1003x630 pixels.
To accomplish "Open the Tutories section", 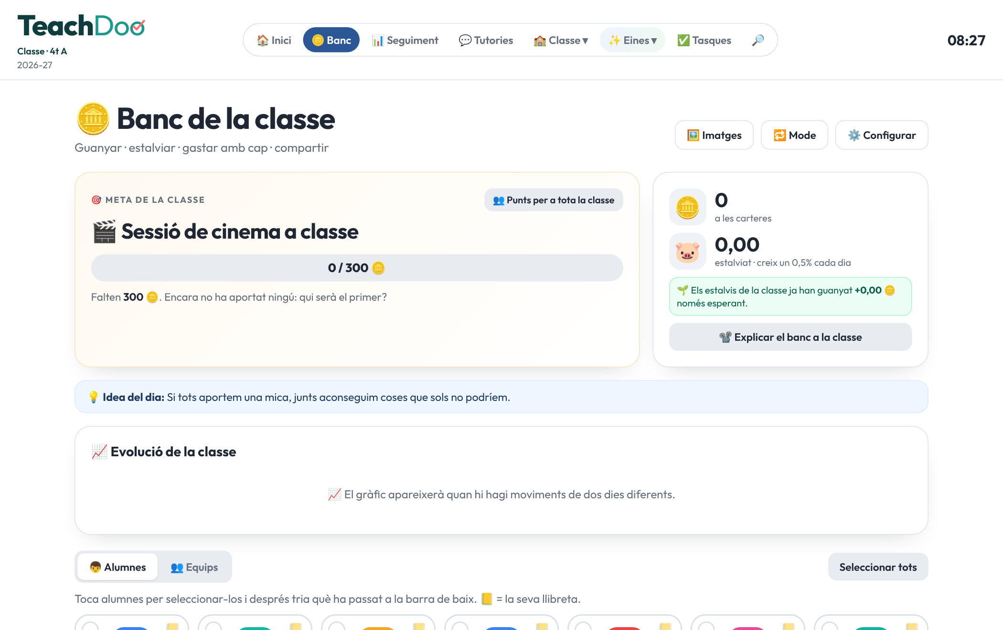I will pos(486,40).
